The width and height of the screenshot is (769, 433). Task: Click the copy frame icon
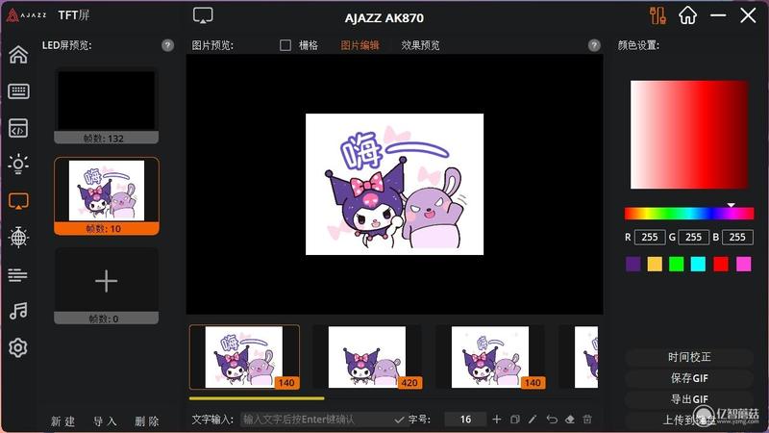pos(515,420)
